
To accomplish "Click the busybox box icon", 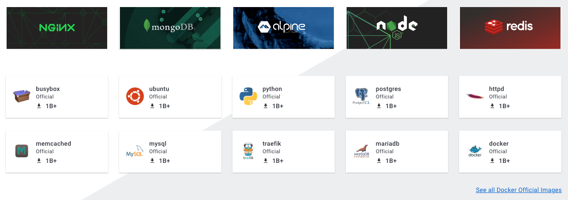I will 22,96.
